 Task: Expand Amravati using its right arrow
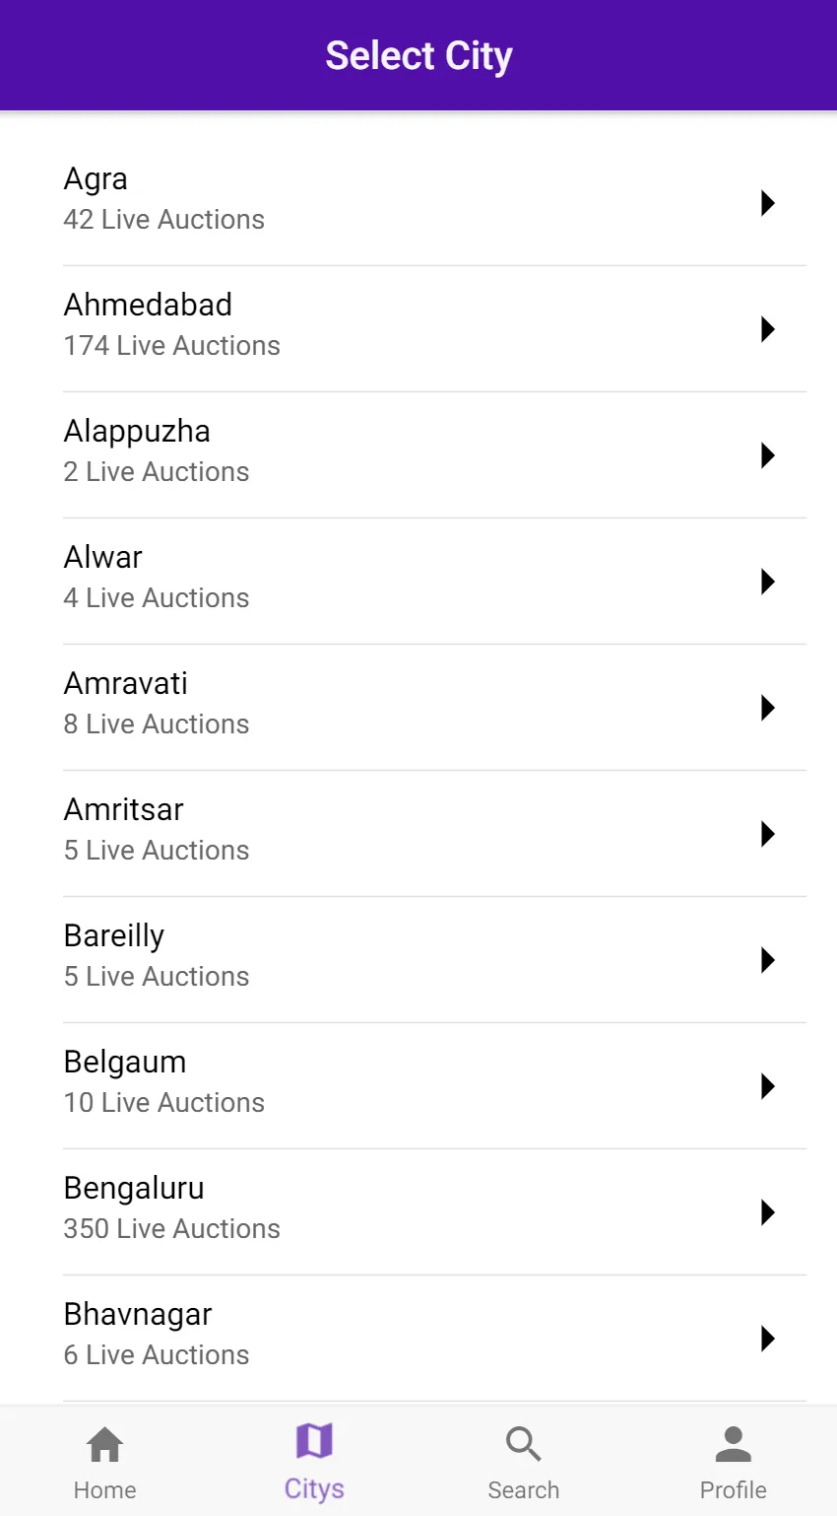coord(768,708)
